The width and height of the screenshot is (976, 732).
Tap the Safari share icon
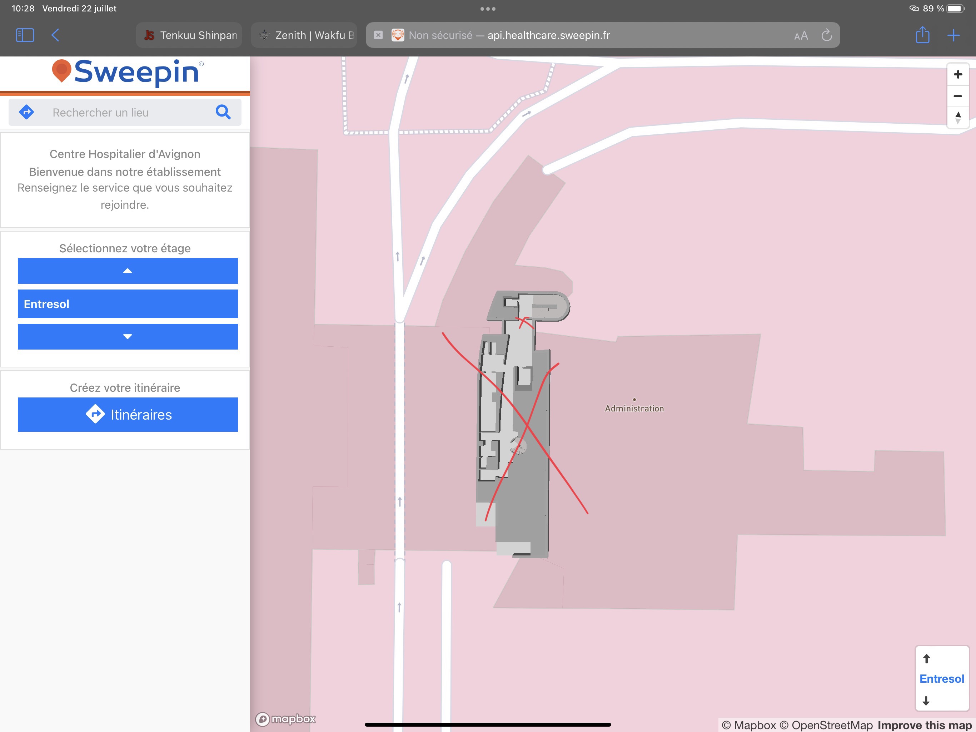922,35
